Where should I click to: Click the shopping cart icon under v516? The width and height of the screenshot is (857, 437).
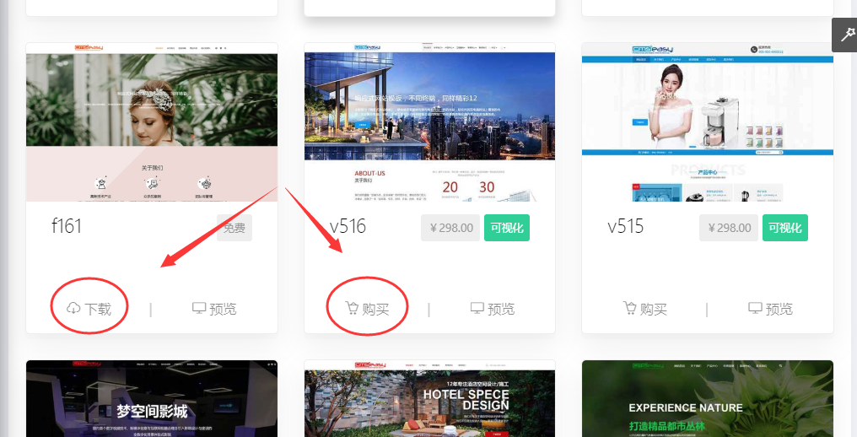click(x=352, y=309)
